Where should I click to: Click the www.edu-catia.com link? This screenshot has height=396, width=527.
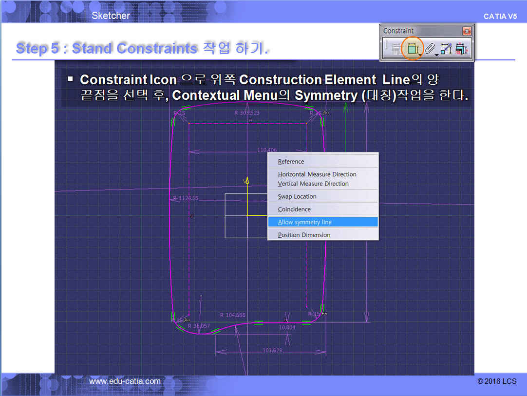(125, 381)
